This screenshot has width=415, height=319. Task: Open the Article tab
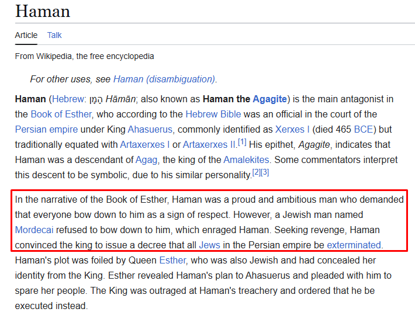(26, 35)
